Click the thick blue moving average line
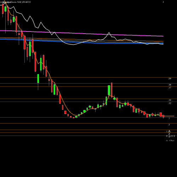 82,41
